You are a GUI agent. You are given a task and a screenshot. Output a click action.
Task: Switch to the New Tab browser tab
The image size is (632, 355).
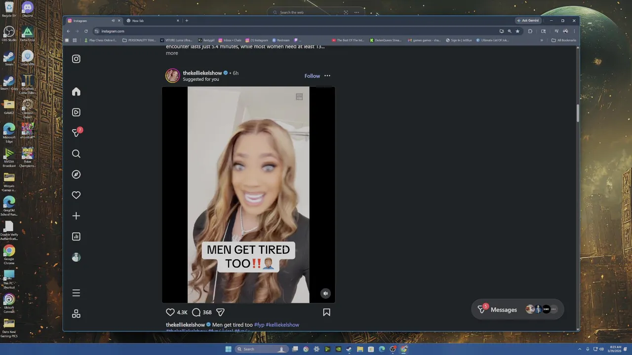pos(153,21)
